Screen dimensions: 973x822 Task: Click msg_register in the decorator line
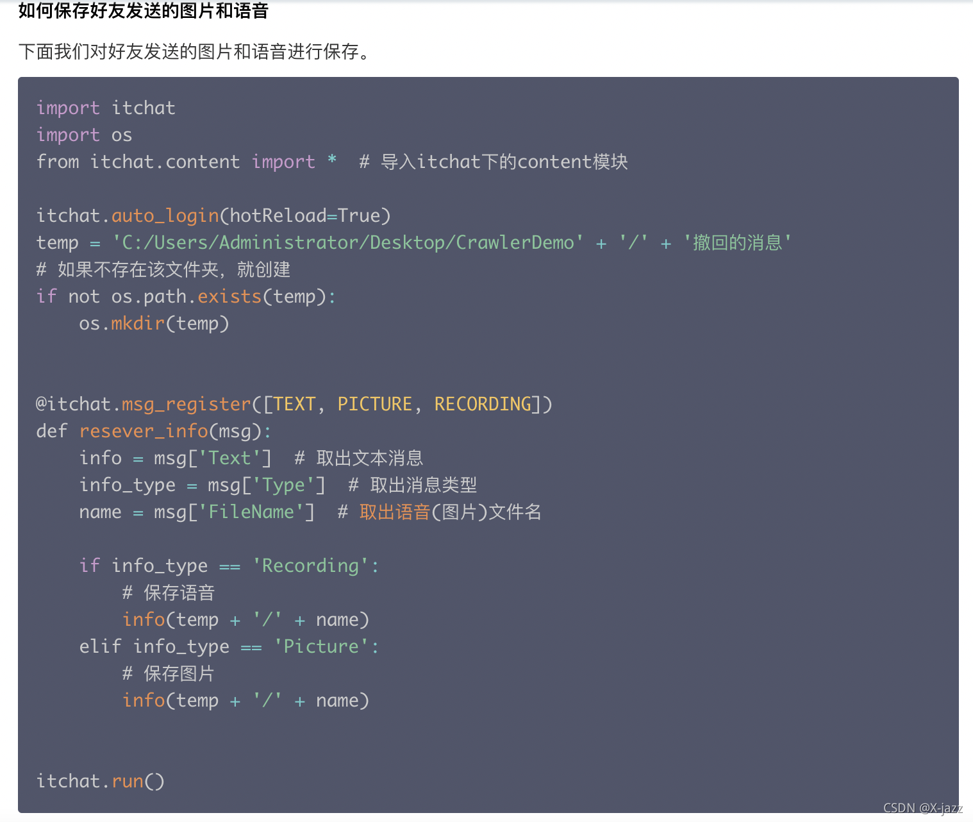pyautogui.click(x=187, y=404)
